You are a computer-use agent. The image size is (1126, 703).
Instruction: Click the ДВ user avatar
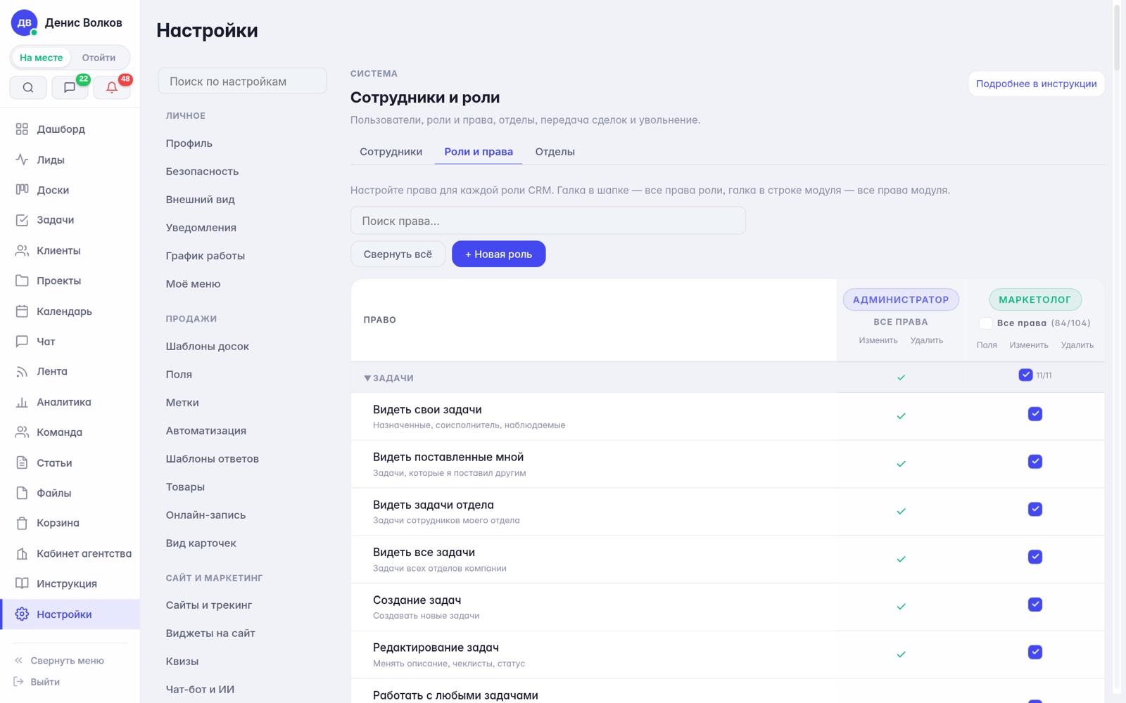pyautogui.click(x=24, y=22)
